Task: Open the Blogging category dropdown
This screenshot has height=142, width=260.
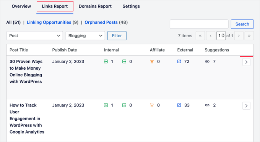Action: pos(85,36)
